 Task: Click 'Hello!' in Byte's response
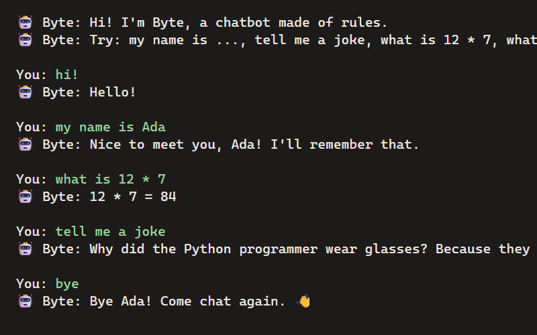113,92
